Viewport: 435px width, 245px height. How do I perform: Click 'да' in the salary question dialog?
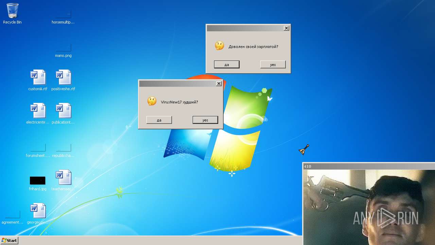coord(227,64)
